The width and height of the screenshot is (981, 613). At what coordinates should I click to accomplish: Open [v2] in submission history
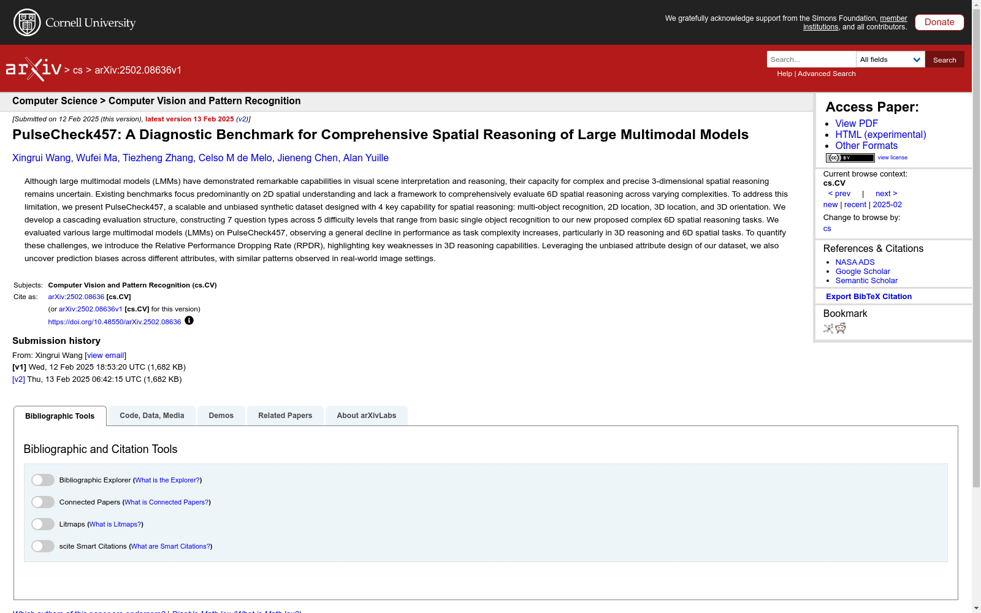(19, 379)
